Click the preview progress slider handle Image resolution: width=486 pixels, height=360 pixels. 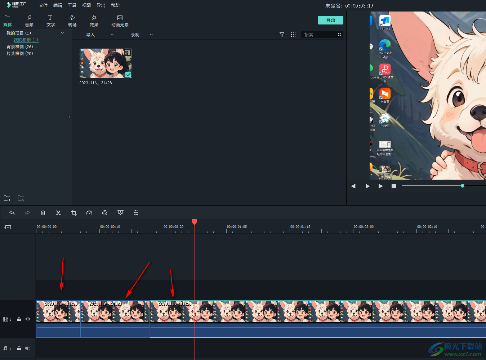pyautogui.click(x=463, y=186)
